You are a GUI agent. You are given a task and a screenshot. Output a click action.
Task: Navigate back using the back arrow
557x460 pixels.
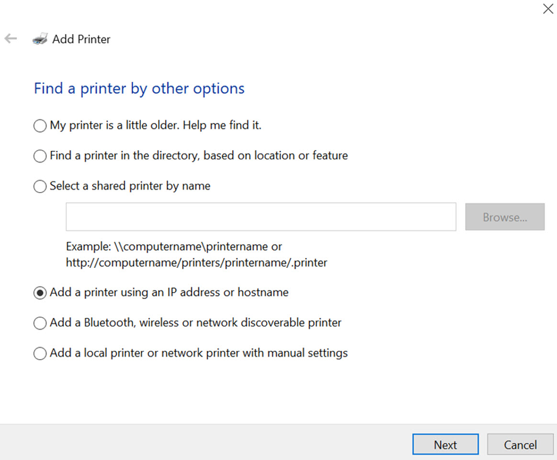10,38
